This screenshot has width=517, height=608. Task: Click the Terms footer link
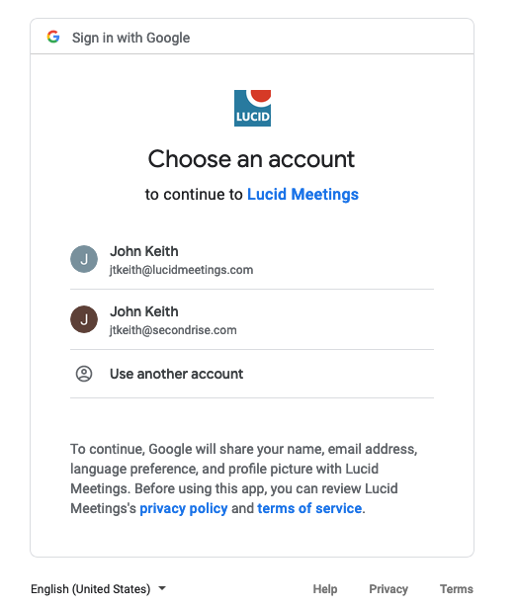(456, 589)
